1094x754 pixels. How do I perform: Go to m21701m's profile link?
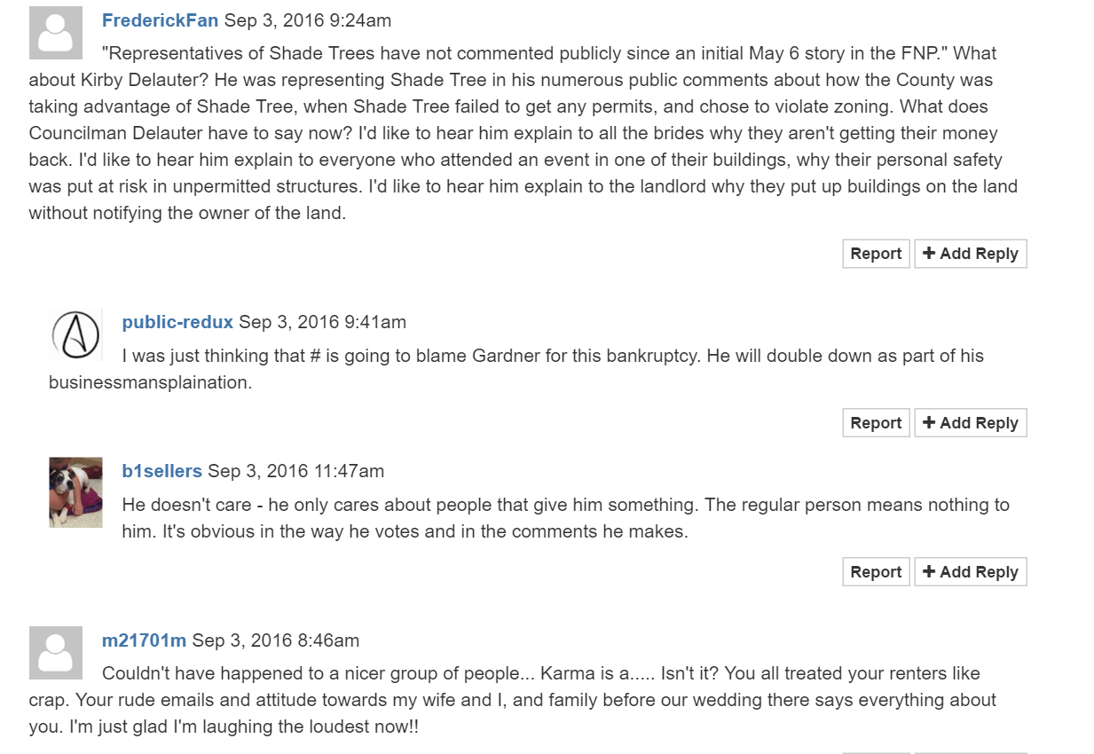coord(144,640)
